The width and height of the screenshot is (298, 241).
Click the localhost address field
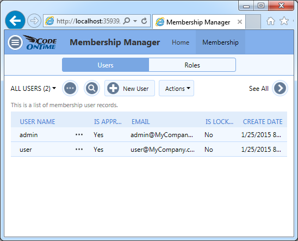coord(89,21)
